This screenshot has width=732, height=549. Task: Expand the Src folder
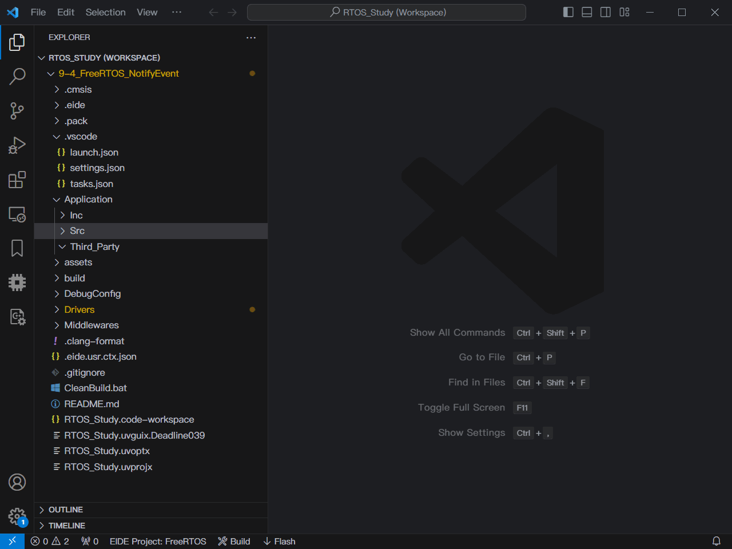[x=77, y=231]
